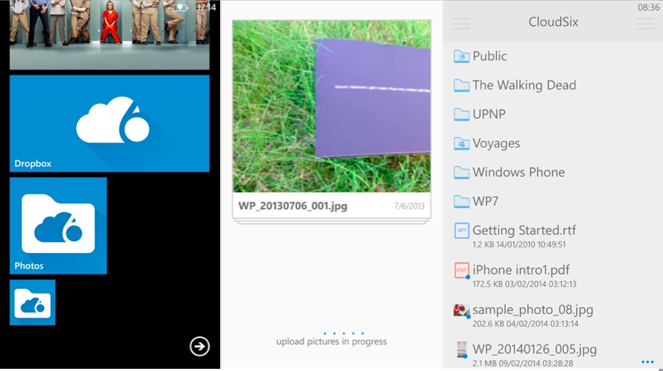
Task: Tap the Public folder icon
Action: tap(461, 56)
